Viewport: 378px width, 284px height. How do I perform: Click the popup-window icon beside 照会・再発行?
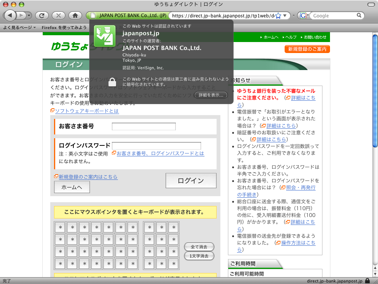tap(283, 187)
